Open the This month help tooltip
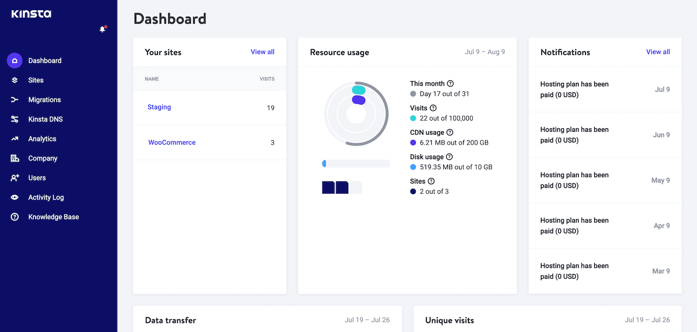This screenshot has height=332, width=697. [450, 83]
